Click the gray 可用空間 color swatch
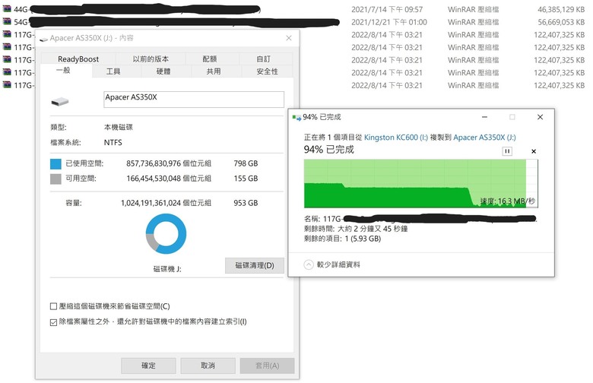 (55, 179)
